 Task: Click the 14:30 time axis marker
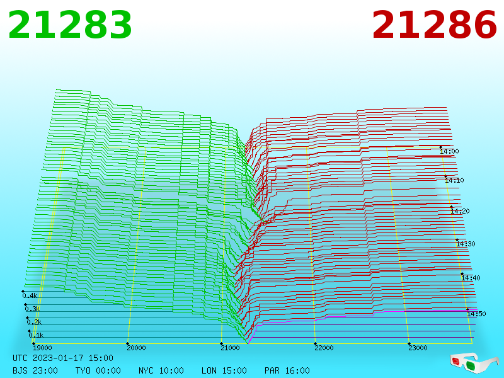(466, 244)
